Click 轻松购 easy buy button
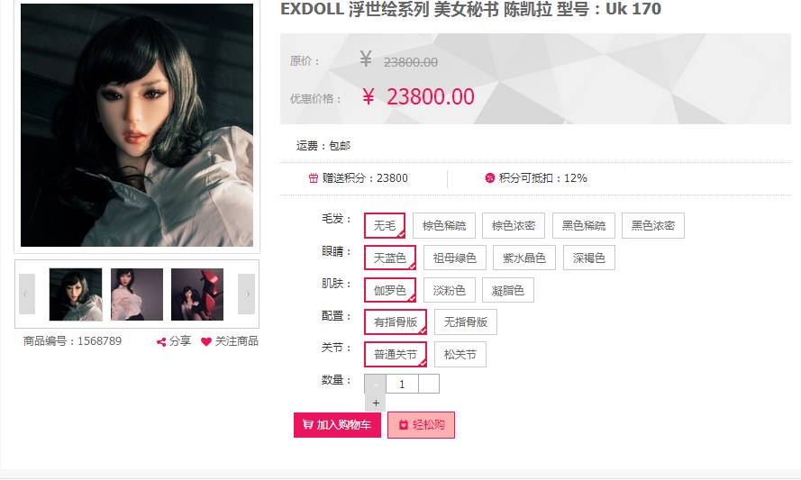Screen dimensions: 801x480 point(421,425)
